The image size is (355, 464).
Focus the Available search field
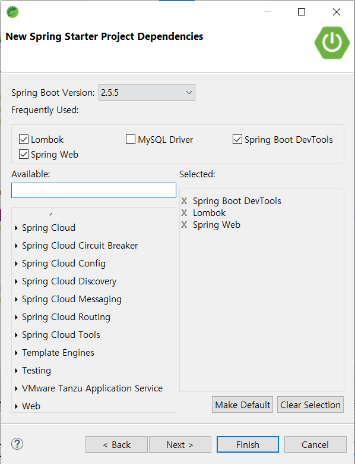coord(94,190)
